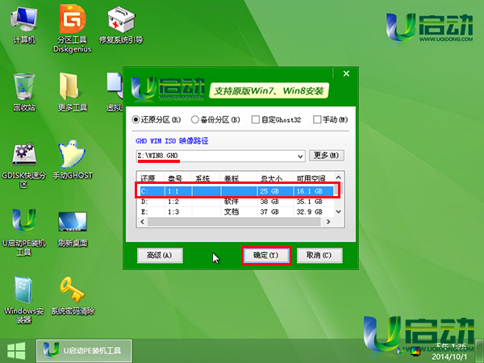The height and width of the screenshot is (363, 484).
Task: Click the 盘号 column header
Action: tap(178, 178)
